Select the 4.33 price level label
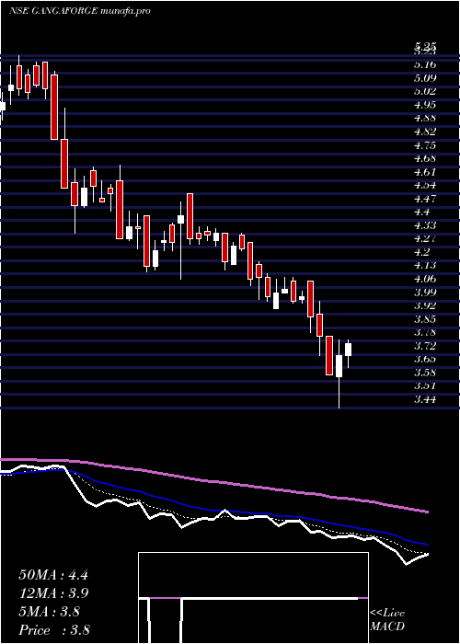Viewport: 460px width, 644px height. (x=425, y=225)
